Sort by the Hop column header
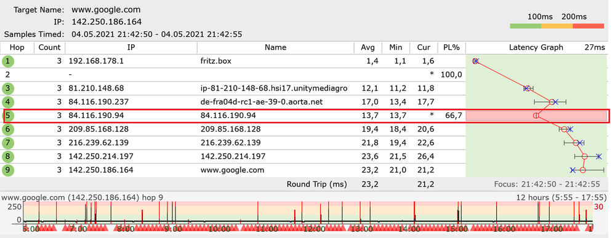The image size is (615, 238). click(x=17, y=47)
